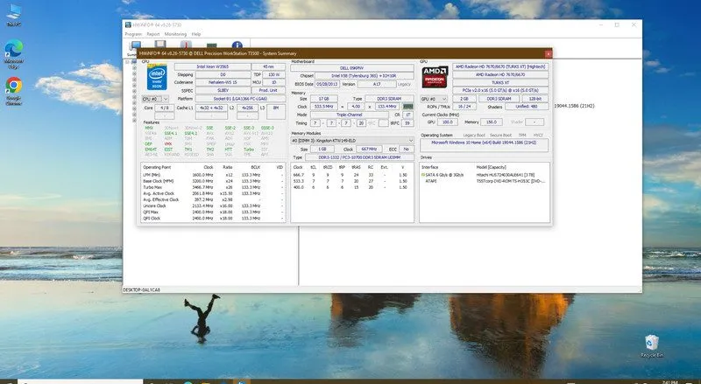Click the HWiNFO app icon in main title bar

(128, 25)
